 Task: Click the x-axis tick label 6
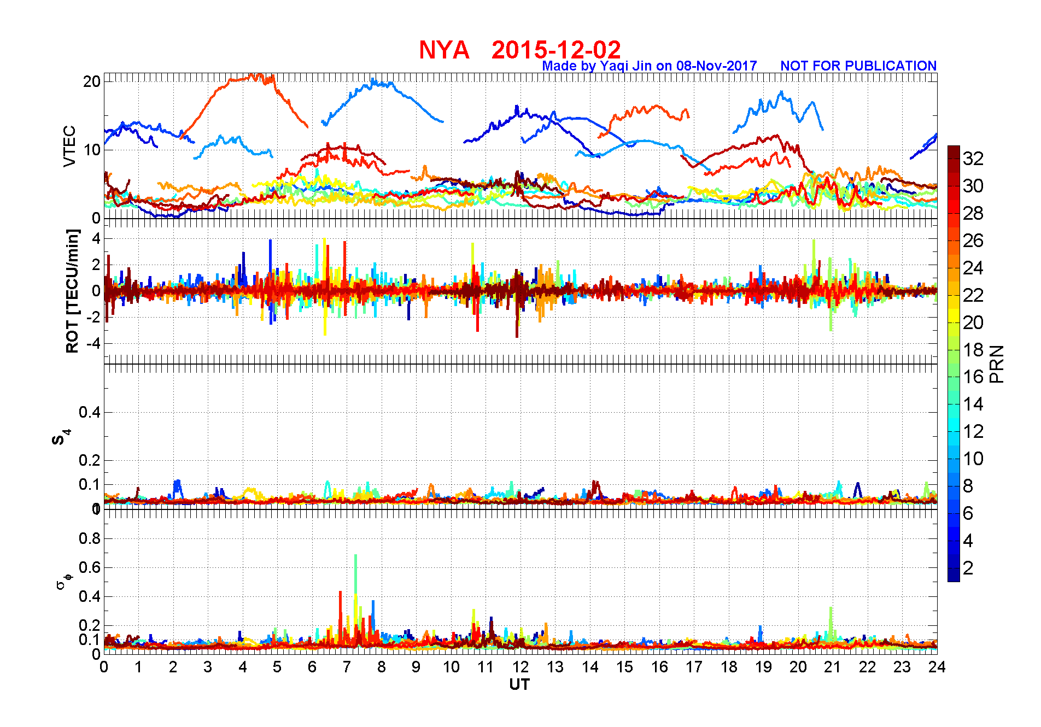pos(312,667)
